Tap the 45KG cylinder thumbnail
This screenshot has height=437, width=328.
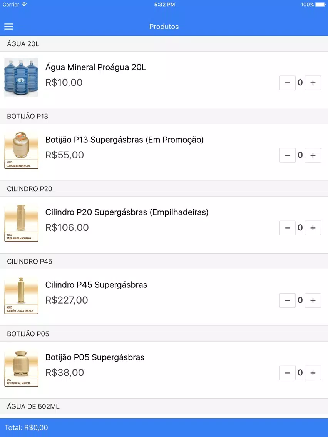pyautogui.click(x=21, y=295)
